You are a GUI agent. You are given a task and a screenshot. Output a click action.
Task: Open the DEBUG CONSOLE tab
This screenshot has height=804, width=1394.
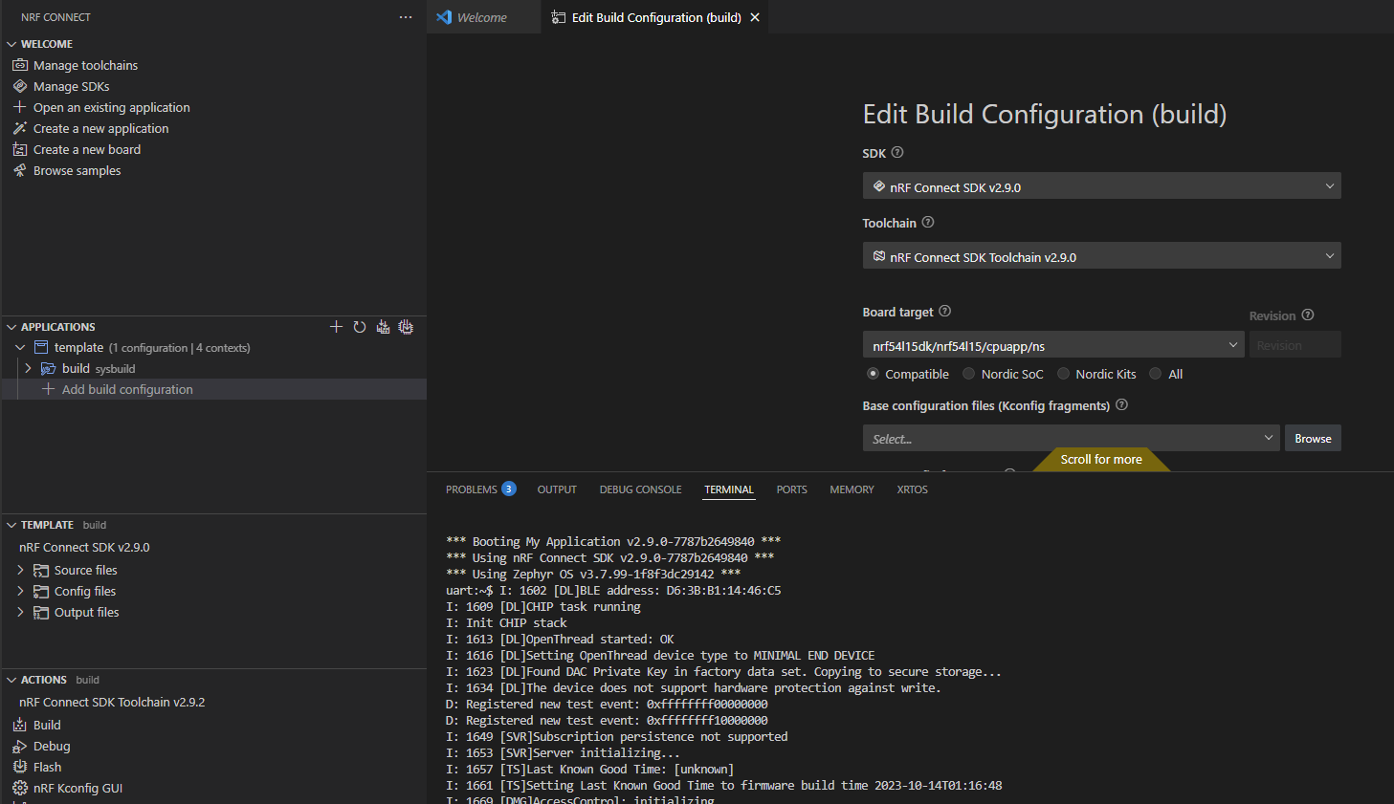640,489
